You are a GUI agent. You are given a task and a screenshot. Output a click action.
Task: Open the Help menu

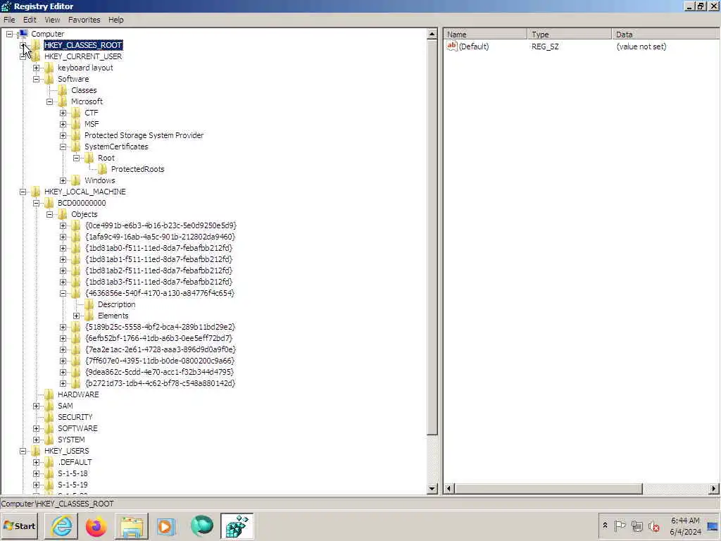click(x=116, y=20)
